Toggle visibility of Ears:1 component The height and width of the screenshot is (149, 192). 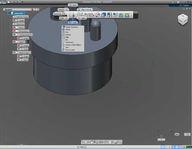pyautogui.click(x=14, y=28)
